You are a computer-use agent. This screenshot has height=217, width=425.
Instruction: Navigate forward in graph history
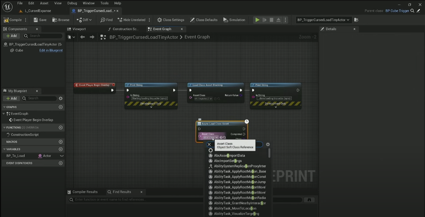pyautogui.click(x=92, y=37)
